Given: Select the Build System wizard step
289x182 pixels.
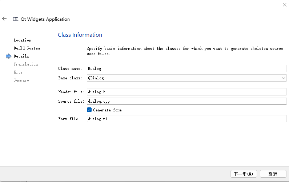Looking at the screenshot, I should point(27,48).
